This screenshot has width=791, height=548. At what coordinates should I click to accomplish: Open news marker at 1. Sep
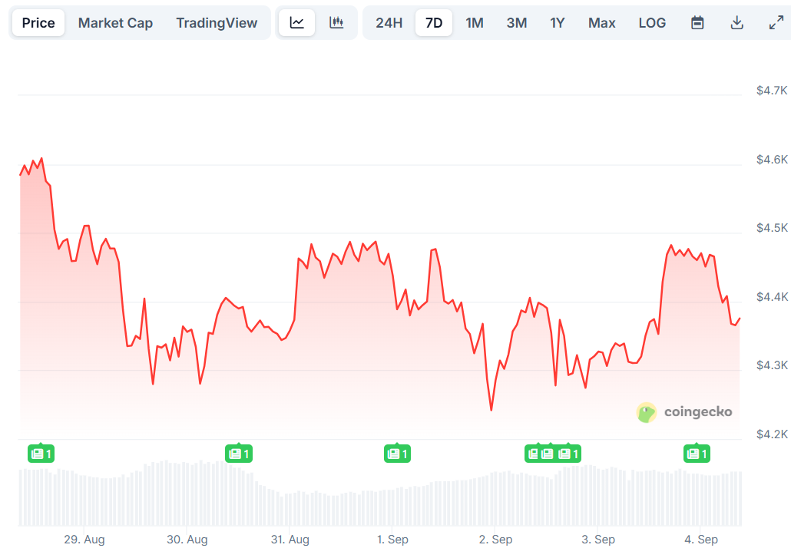397,454
